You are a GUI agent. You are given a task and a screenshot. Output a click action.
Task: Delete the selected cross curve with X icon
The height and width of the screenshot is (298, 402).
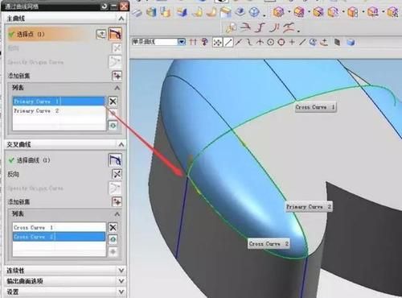(113, 227)
